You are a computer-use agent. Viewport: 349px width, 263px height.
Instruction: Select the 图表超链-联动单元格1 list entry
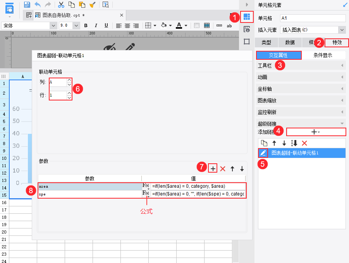[302, 153]
